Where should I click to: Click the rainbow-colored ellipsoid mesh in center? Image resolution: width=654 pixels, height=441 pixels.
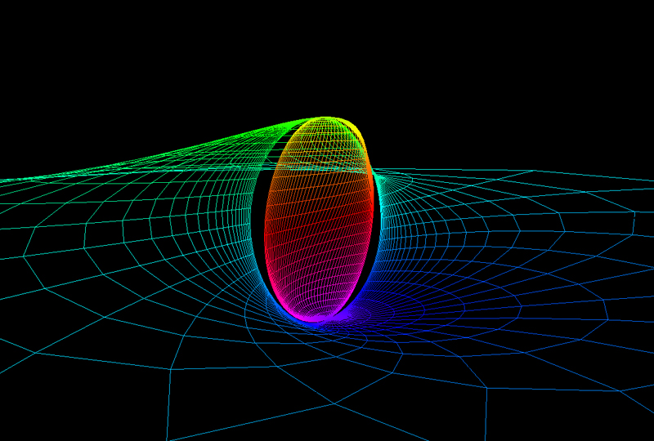[319, 220]
